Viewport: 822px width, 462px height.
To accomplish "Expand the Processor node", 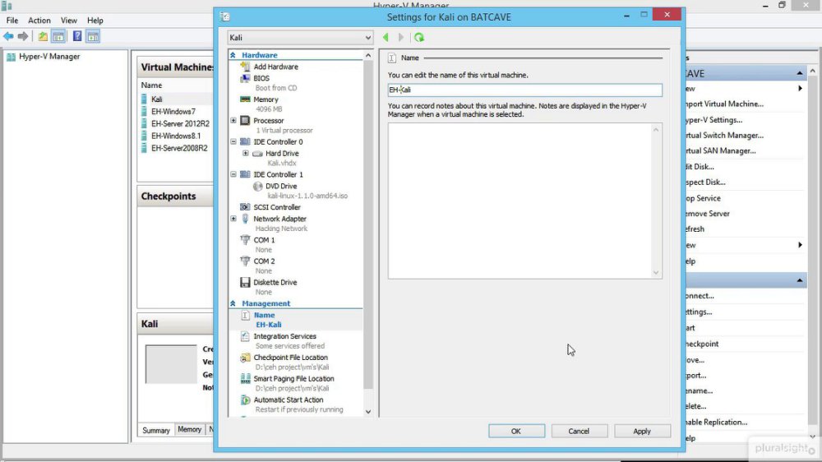I will pos(233,121).
